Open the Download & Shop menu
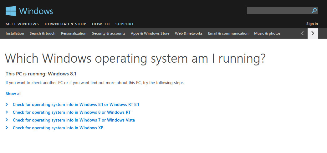The width and height of the screenshot is (327, 153). click(x=65, y=24)
